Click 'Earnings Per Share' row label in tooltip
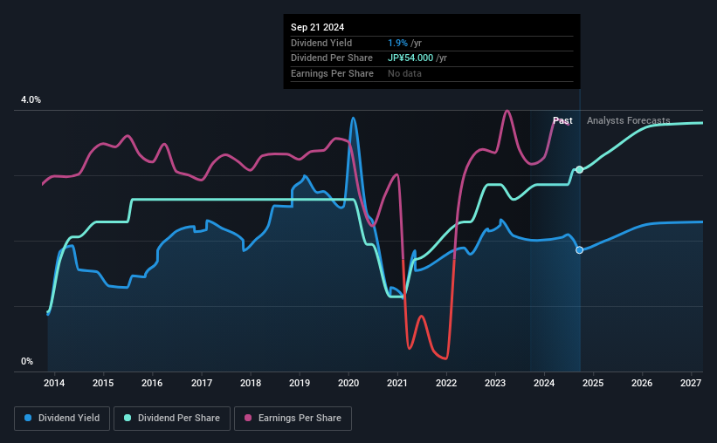717x443 pixels. (332, 73)
